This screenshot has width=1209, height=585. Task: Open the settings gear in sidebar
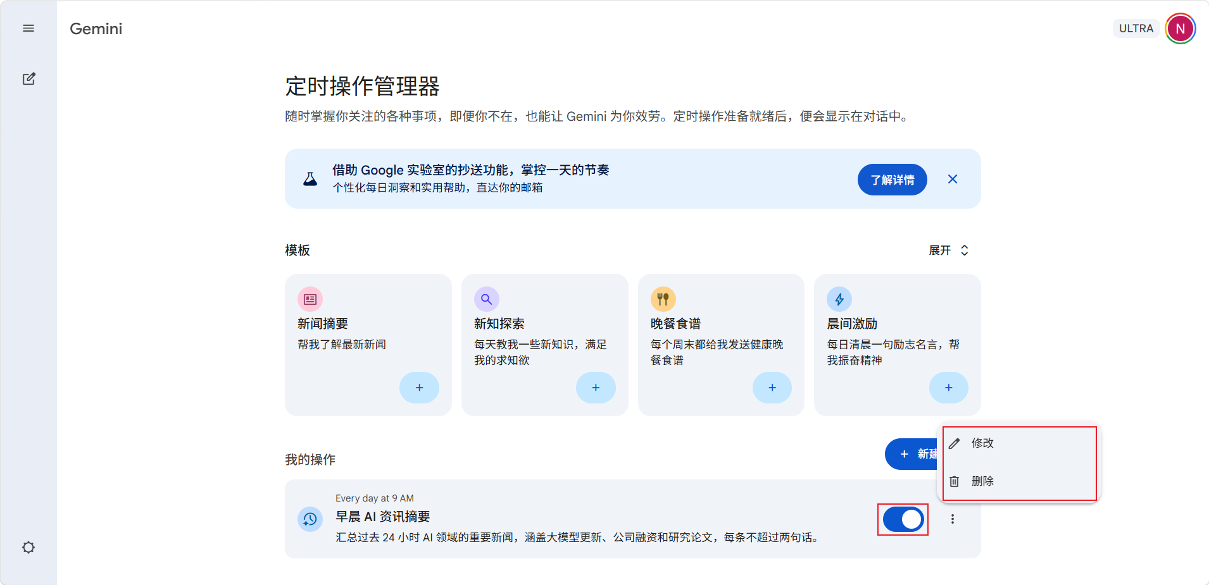[x=28, y=547]
